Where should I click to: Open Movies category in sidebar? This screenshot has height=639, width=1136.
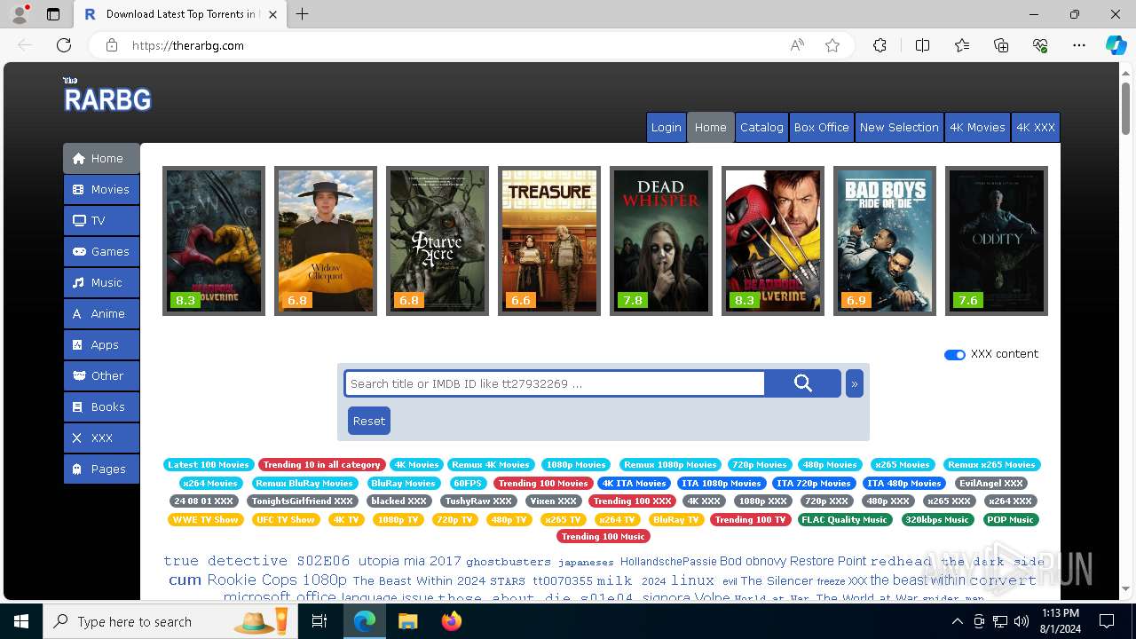tap(101, 189)
